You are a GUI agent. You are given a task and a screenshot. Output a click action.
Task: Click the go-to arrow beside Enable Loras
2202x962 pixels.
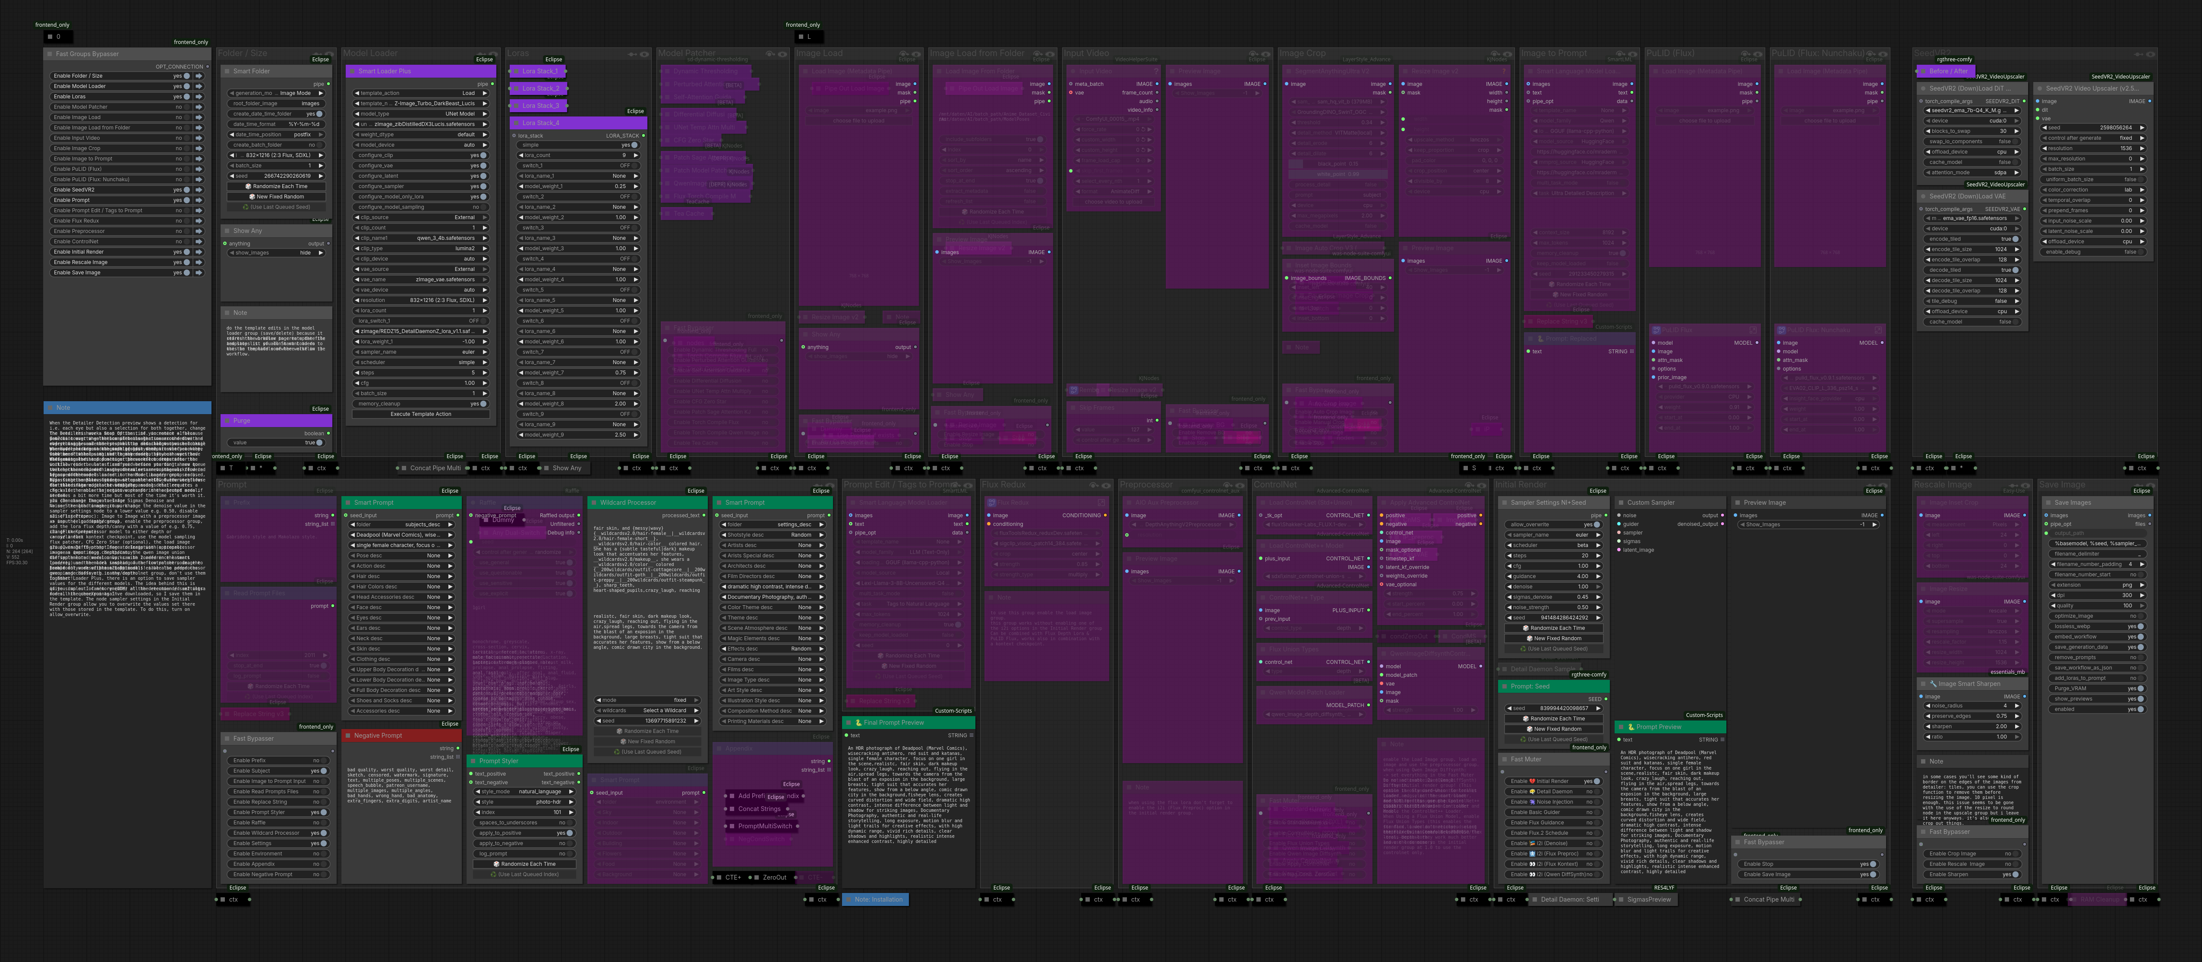tap(199, 97)
